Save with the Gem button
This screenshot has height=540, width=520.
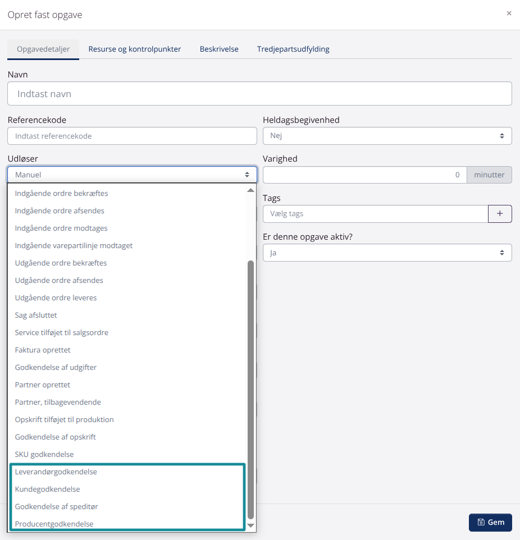coord(490,522)
